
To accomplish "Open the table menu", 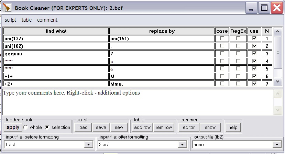I will 26,20.
